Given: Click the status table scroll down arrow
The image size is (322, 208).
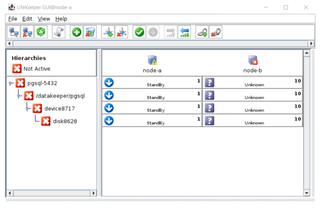Looking at the screenshot, I should (307, 193).
